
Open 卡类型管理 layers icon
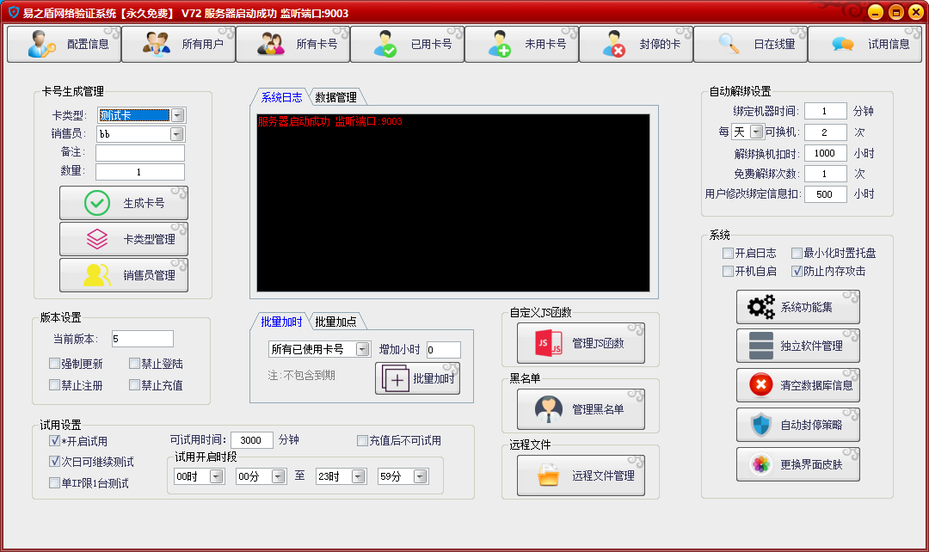tap(97, 239)
